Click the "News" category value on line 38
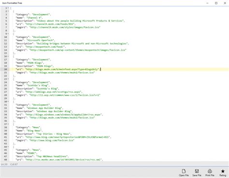229x178 pixels. pos(36,127)
